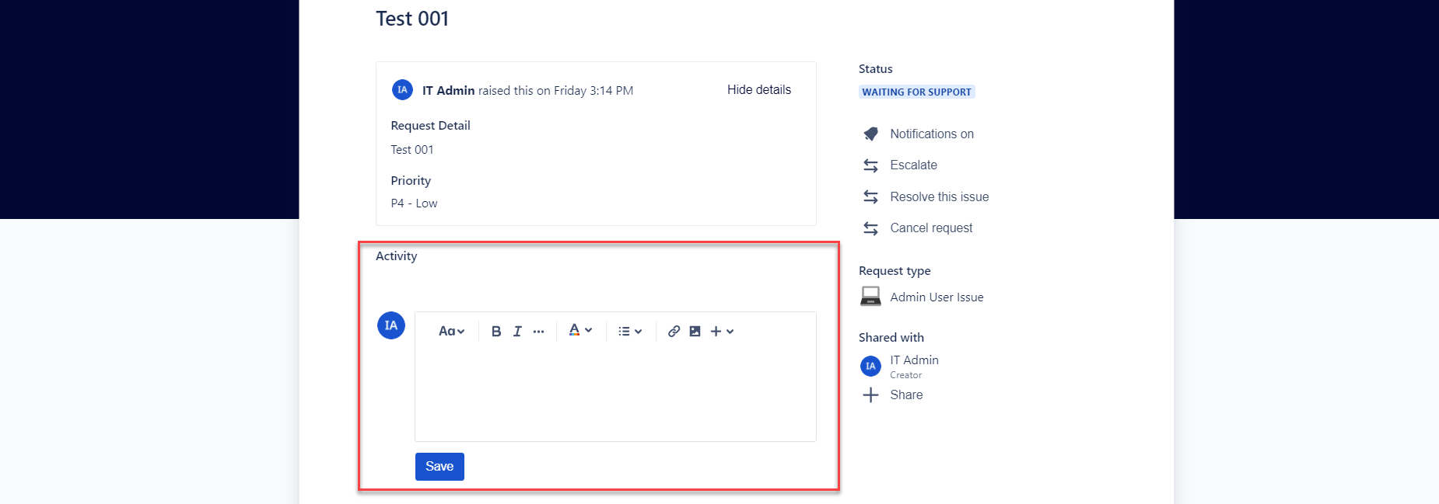1439x504 pixels.
Task: Click inside the comment text area
Action: pos(615,392)
